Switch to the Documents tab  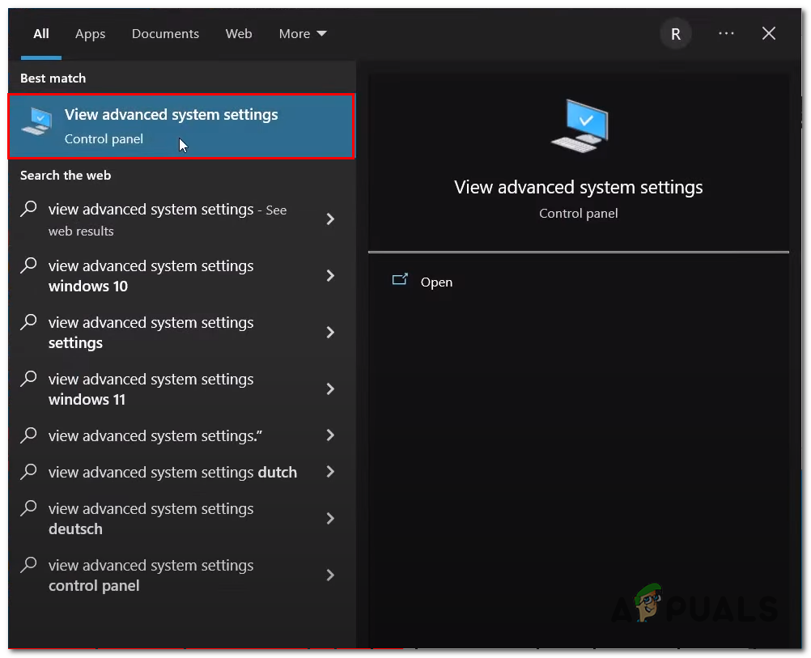point(165,33)
